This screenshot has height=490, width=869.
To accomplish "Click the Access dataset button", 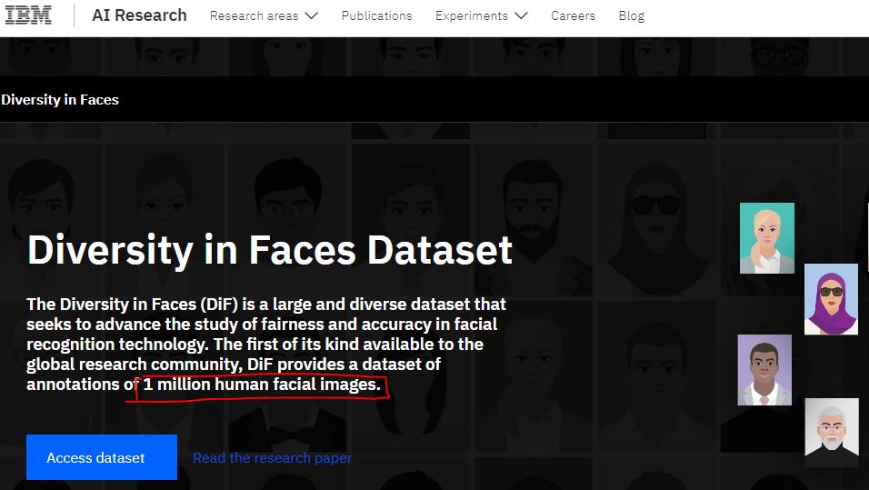I will [x=102, y=457].
